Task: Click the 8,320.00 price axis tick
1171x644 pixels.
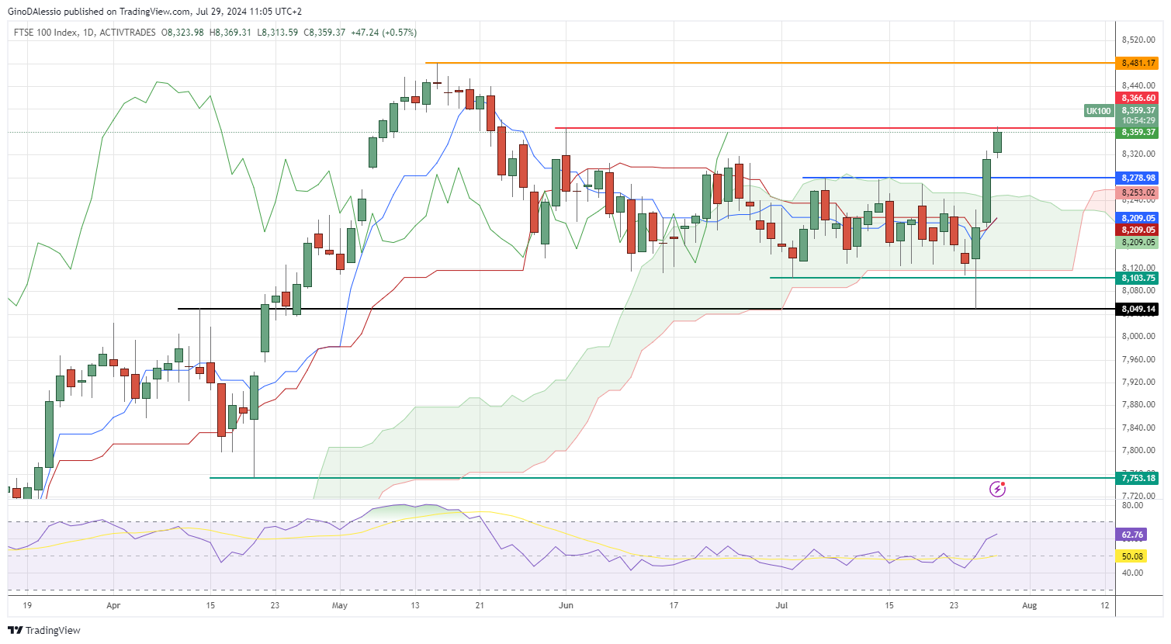Action: 1138,154
